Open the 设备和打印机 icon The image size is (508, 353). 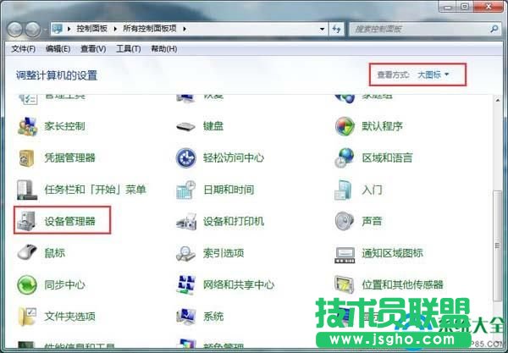(x=186, y=222)
